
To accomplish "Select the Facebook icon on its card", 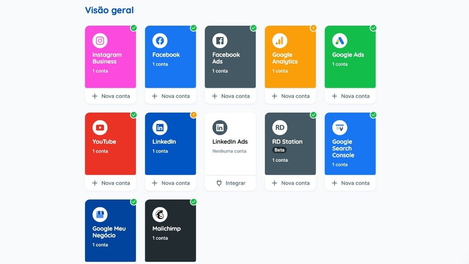I will coord(160,41).
